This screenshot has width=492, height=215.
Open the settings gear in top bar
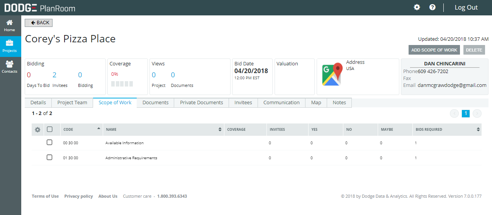[417, 7]
